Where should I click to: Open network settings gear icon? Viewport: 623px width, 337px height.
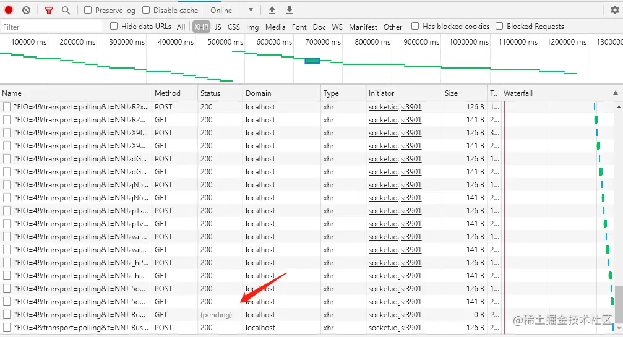point(615,11)
